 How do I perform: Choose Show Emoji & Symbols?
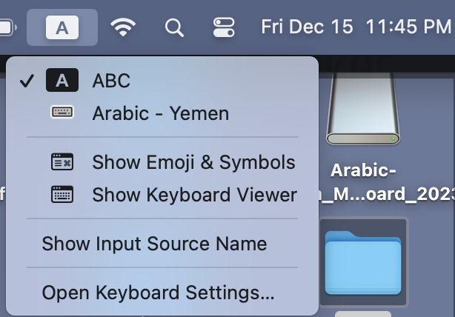(193, 162)
